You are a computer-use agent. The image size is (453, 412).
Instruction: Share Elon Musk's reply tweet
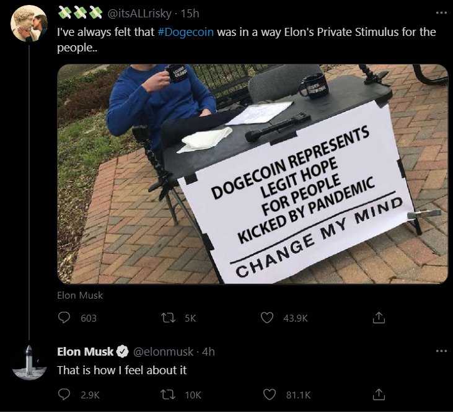point(379,395)
